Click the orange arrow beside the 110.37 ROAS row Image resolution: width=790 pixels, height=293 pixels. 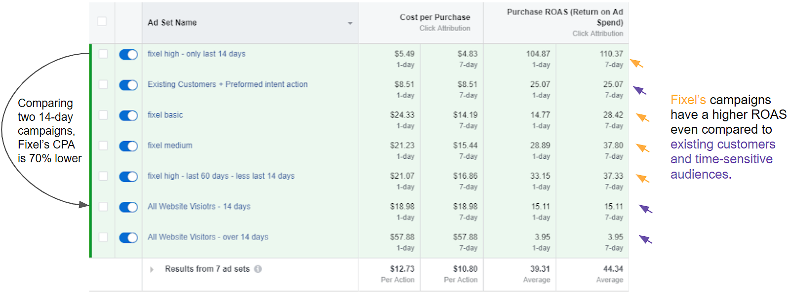[636, 63]
